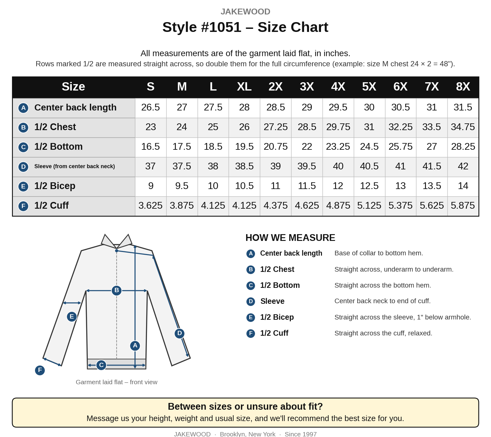491x437 pixels.
Task: Click the B badge beside 1/2 Chest row
Action: click(x=23, y=128)
